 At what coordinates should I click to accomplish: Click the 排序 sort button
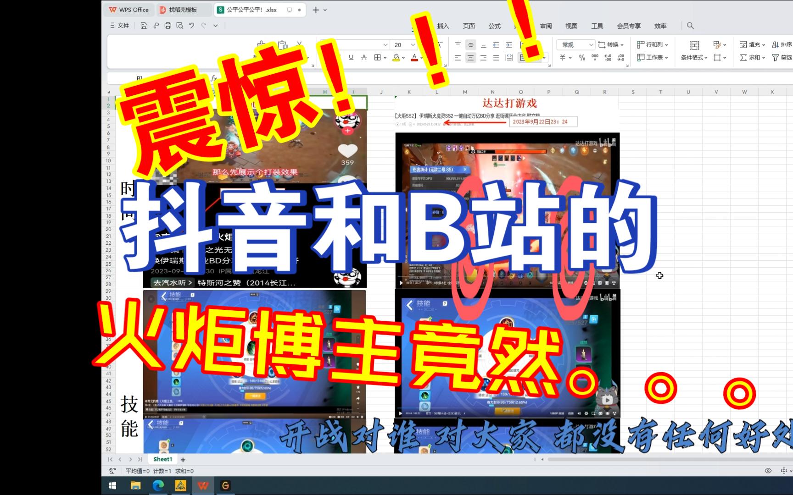click(x=782, y=45)
